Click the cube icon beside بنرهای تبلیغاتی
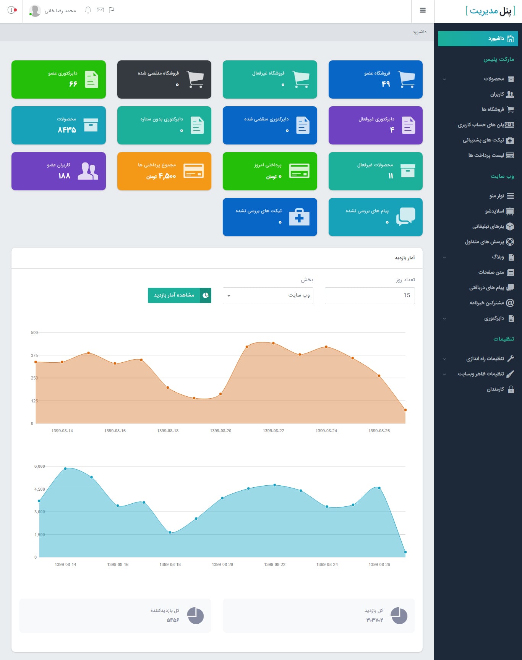 click(510, 227)
